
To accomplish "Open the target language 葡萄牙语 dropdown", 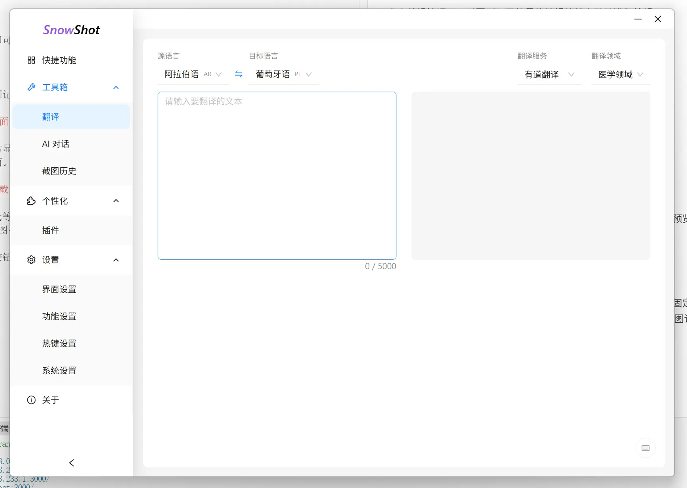I will [x=283, y=74].
